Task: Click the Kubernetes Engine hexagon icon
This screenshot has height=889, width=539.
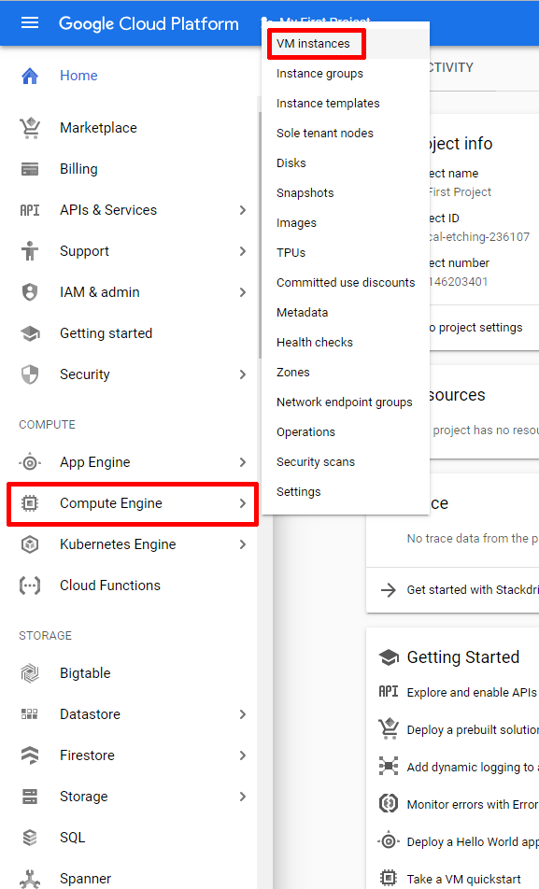Action: pos(30,544)
